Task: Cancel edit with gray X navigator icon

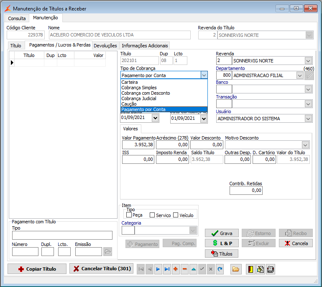Action: tap(211, 269)
